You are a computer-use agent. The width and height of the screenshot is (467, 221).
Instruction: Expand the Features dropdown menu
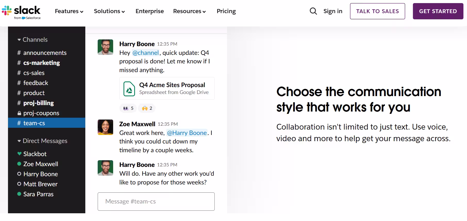[69, 11]
